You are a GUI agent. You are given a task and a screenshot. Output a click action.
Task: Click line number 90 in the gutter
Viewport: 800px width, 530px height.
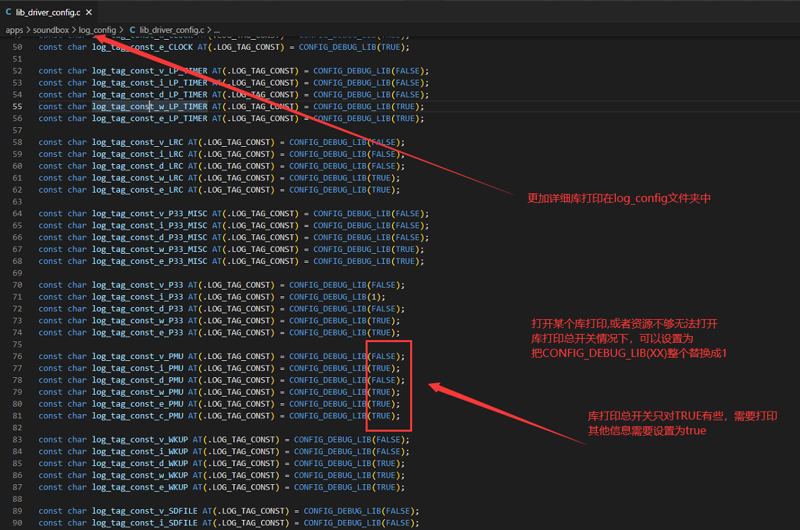(18, 523)
